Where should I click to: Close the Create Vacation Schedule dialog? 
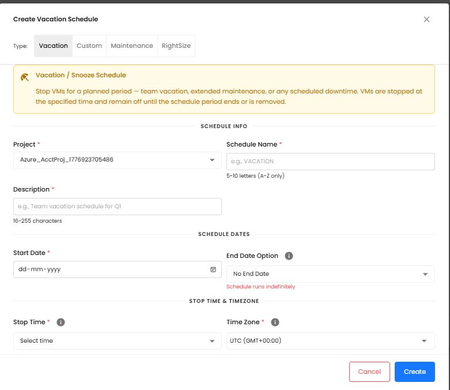[426, 19]
